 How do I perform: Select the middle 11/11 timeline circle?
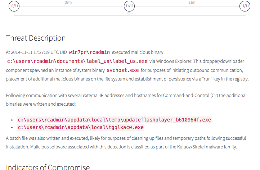[129, 6]
